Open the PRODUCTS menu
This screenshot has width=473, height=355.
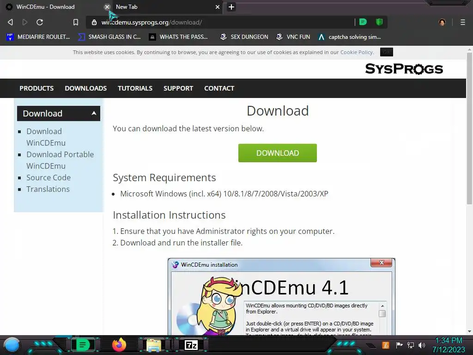coord(36,88)
